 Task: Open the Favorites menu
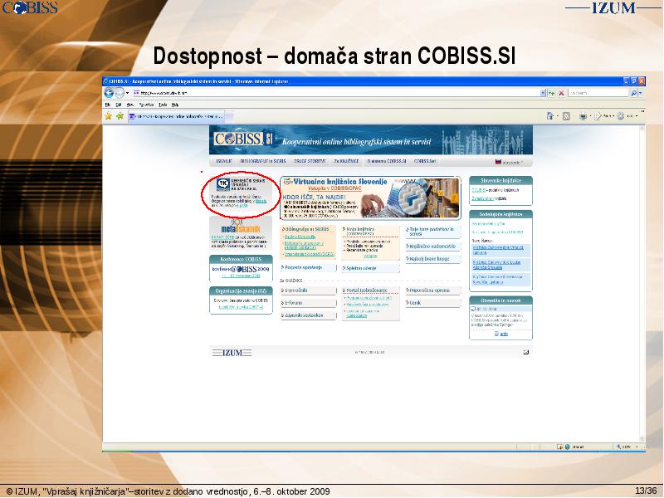click(x=146, y=105)
